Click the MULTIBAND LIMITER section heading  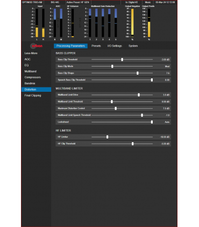coord(69,89)
